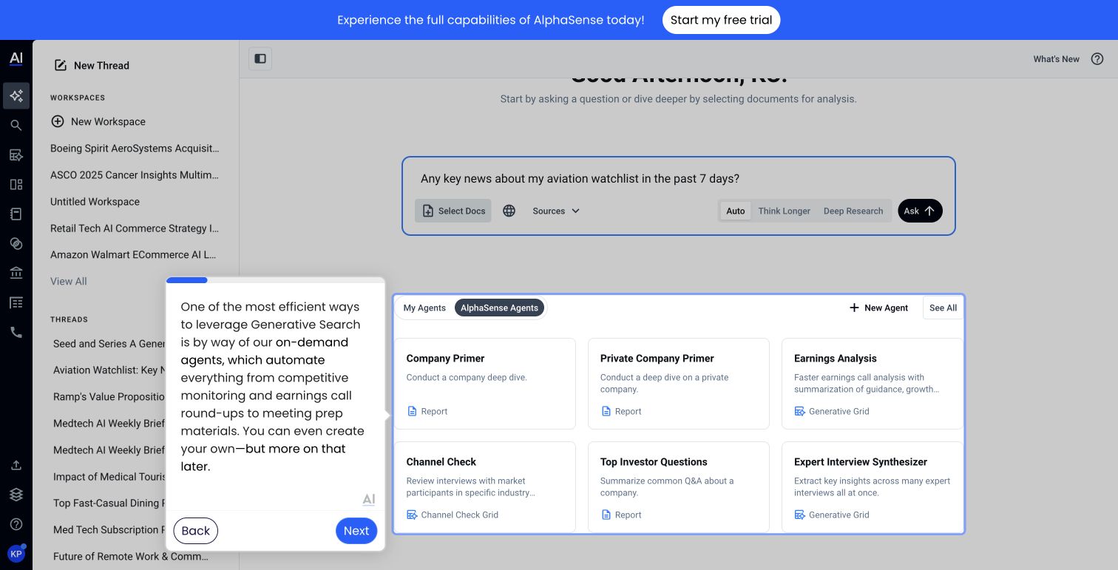Open the linked circles icon in sidebar
The image size is (1118, 570).
click(x=16, y=243)
